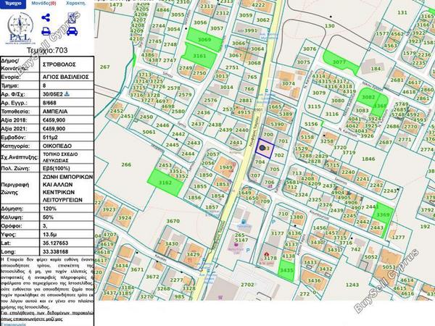Click the P.A.L. compass logo
The image size is (435, 326).
coord(20,29)
